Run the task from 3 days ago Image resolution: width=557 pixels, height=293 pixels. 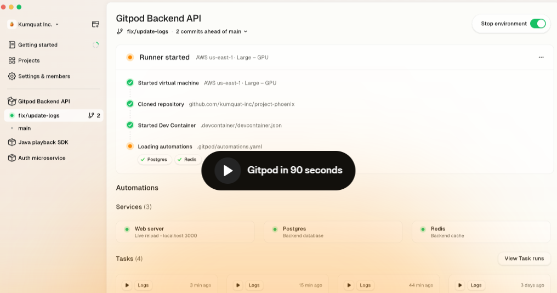pos(460,285)
